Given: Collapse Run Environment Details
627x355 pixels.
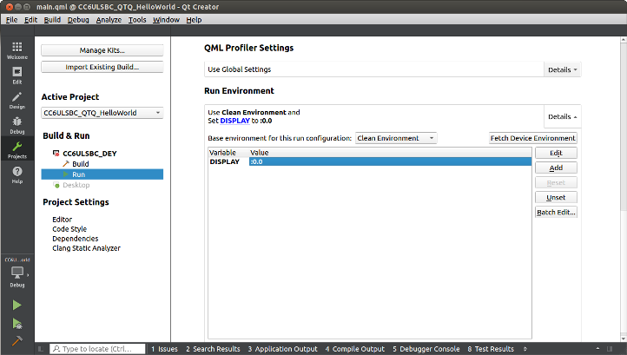Looking at the screenshot, I should tap(562, 116).
